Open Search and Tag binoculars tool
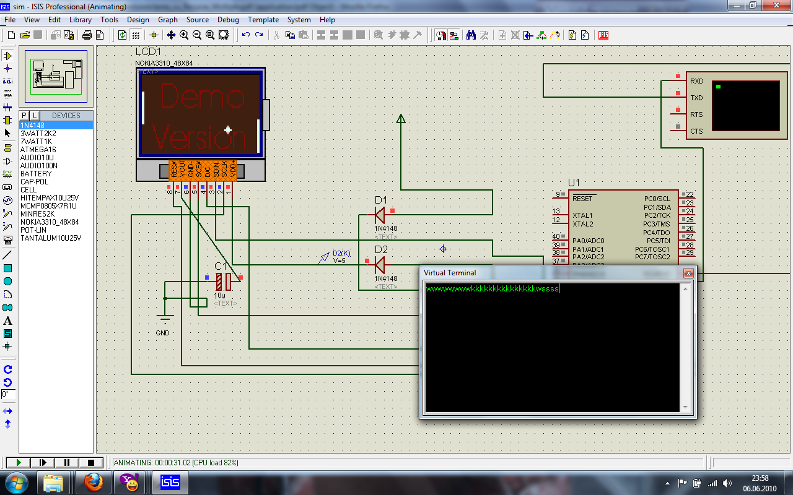Image resolution: width=793 pixels, height=495 pixels. pyautogui.click(x=471, y=35)
